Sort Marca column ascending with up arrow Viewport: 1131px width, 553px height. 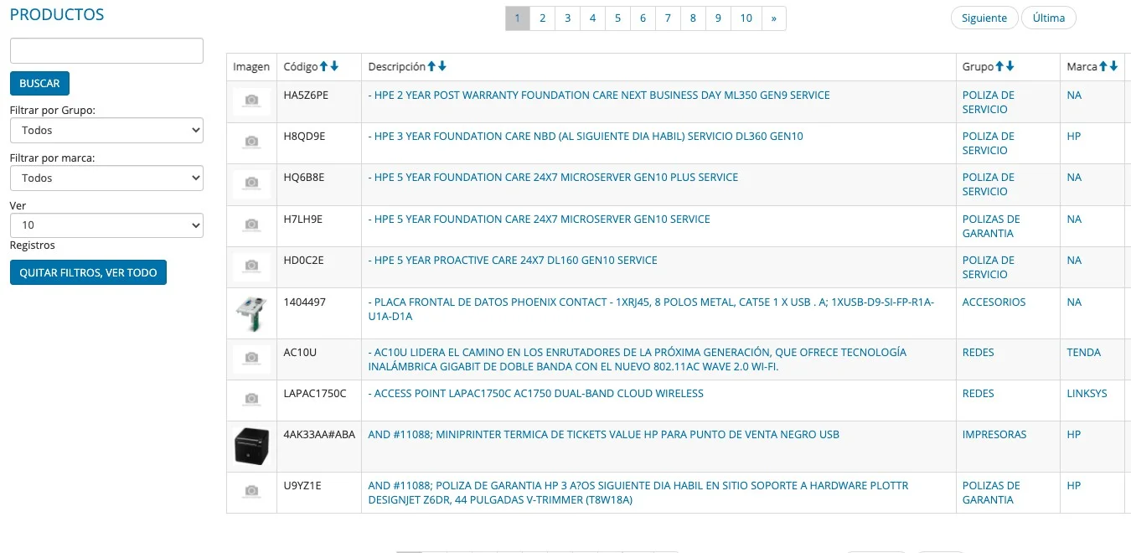coord(1103,67)
